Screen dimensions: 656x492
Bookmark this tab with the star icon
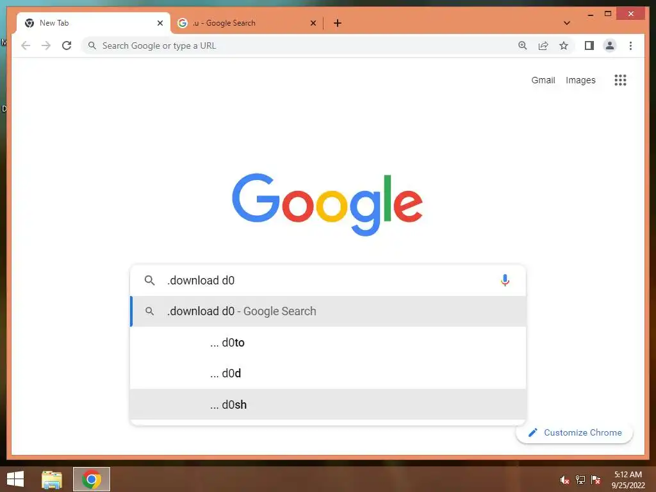point(564,45)
